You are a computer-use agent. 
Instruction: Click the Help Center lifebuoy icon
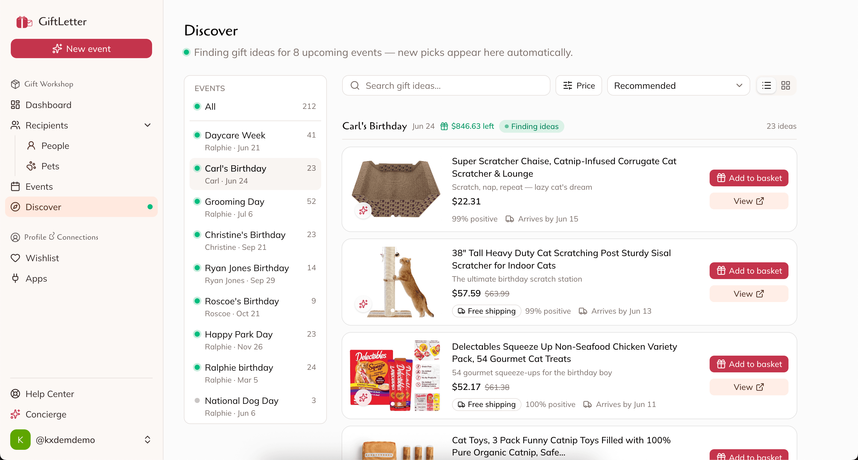[15, 394]
